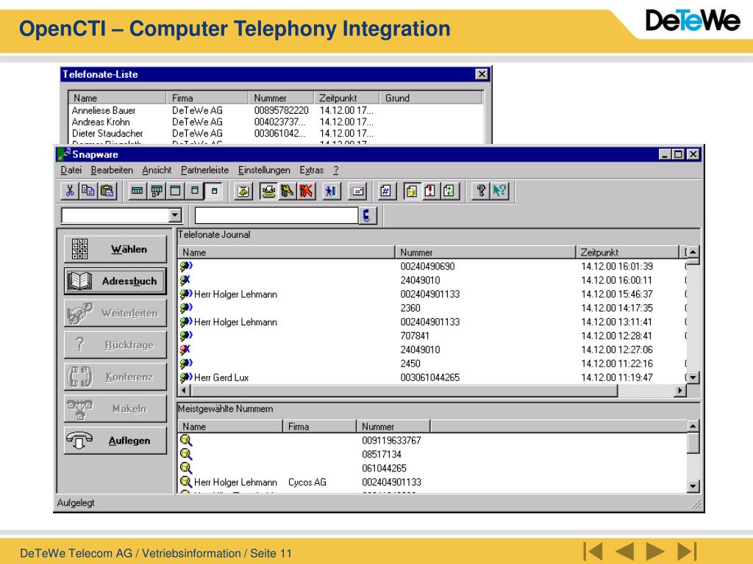Click the yellow telephone toolbar icon
The width and height of the screenshot is (753, 564).
click(x=268, y=191)
